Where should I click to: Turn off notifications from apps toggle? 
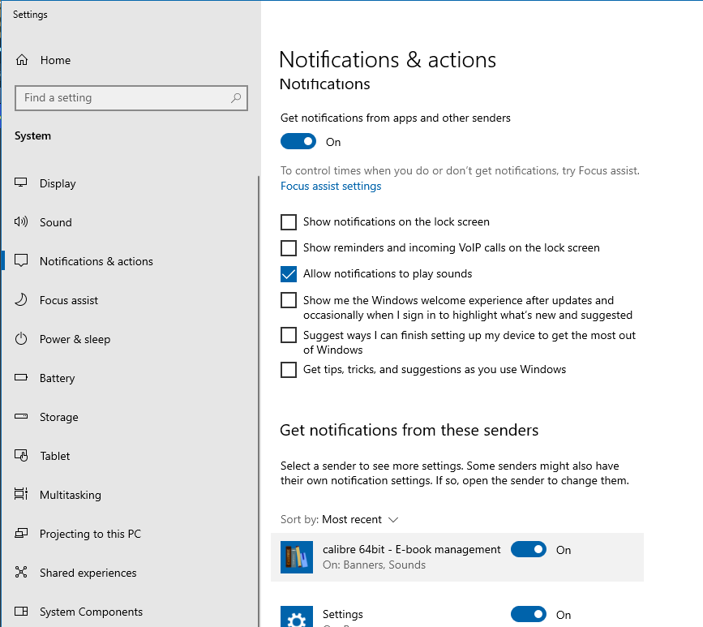[x=298, y=142]
